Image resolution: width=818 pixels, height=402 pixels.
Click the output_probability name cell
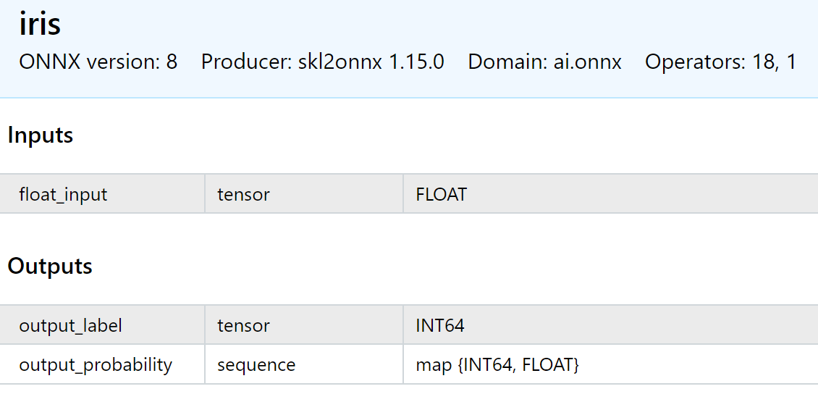coord(102,364)
